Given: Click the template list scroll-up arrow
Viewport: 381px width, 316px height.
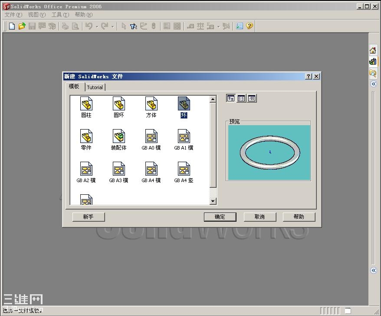Looking at the screenshot, I should tap(213, 99).
